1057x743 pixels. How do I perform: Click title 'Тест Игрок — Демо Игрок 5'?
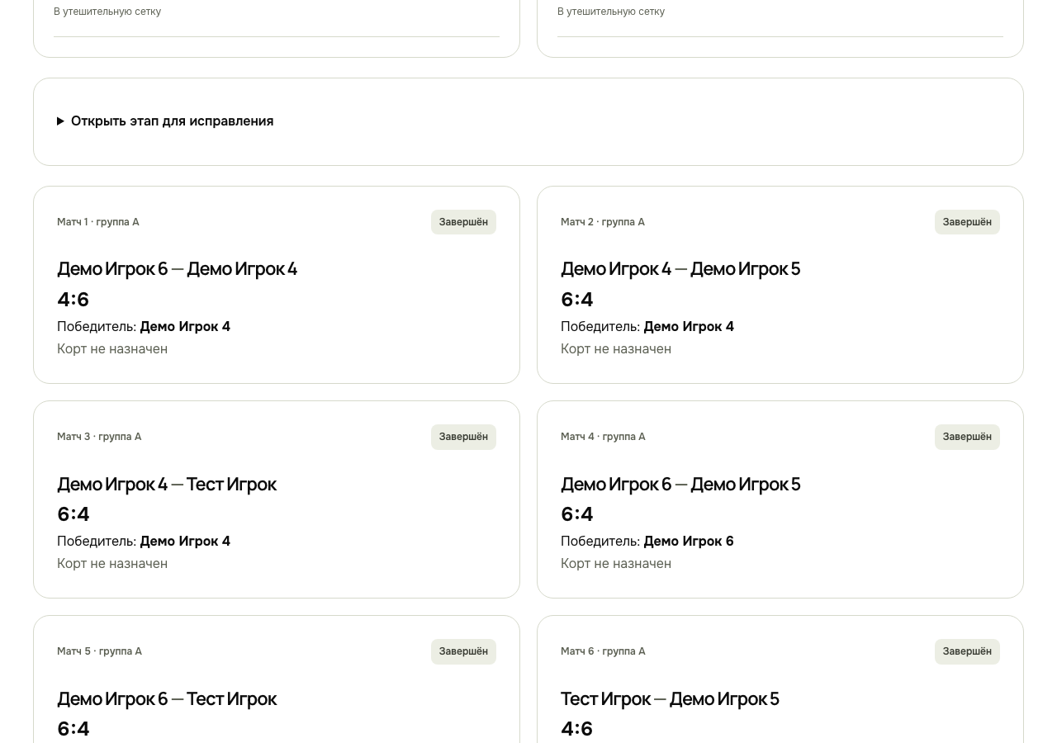(x=670, y=698)
